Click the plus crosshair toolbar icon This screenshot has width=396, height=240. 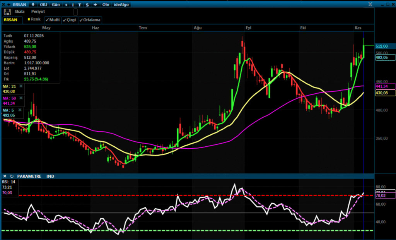[66, 5]
